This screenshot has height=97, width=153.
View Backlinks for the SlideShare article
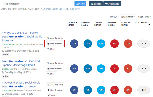coord(55,38)
